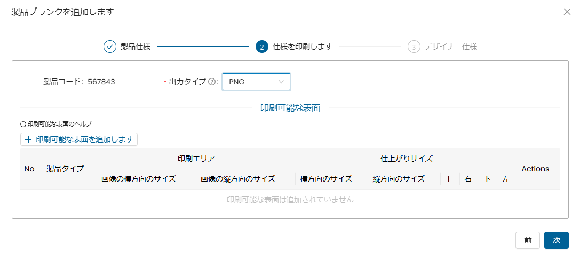The height and width of the screenshot is (260, 580).
Task: Proceed with the 次 button
Action: pyautogui.click(x=556, y=240)
